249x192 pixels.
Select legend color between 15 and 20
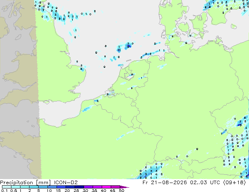pos(61,187)
